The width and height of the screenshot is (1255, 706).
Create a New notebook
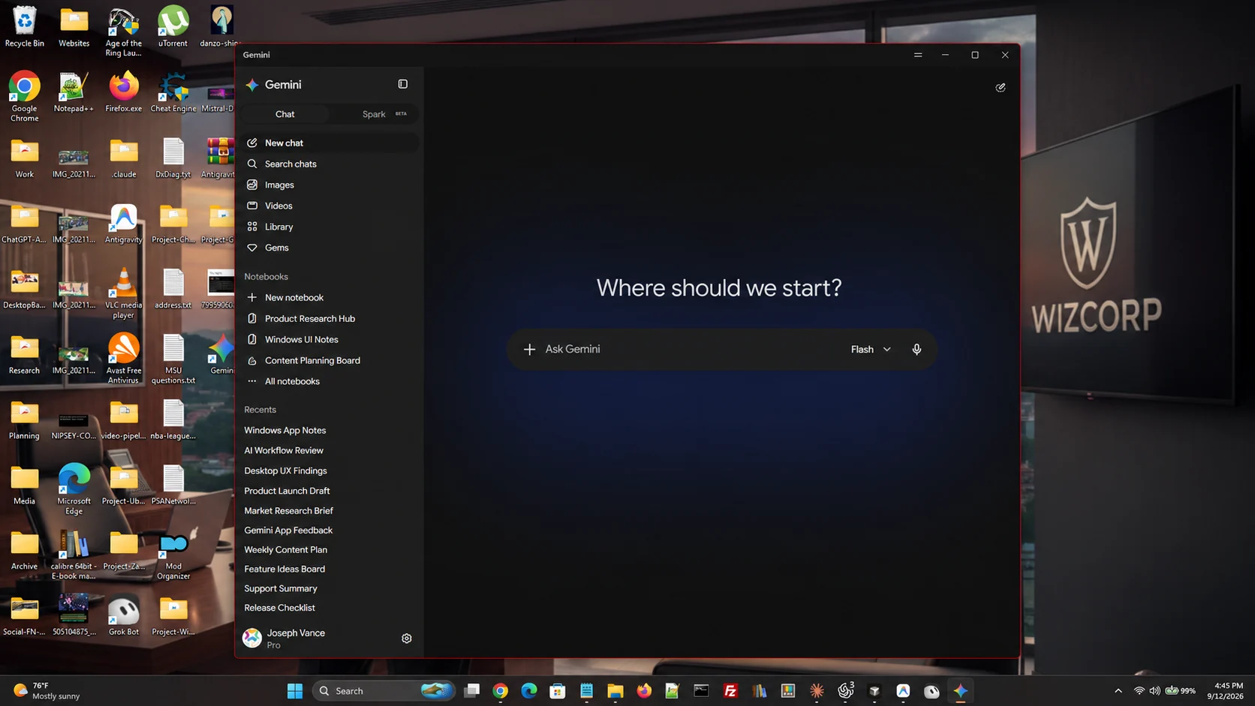pos(330,297)
